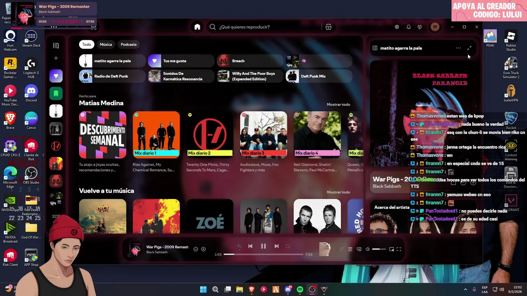
Task: Open 'Sonidos De Karmática Resonancia' tile
Action: tap(181, 76)
